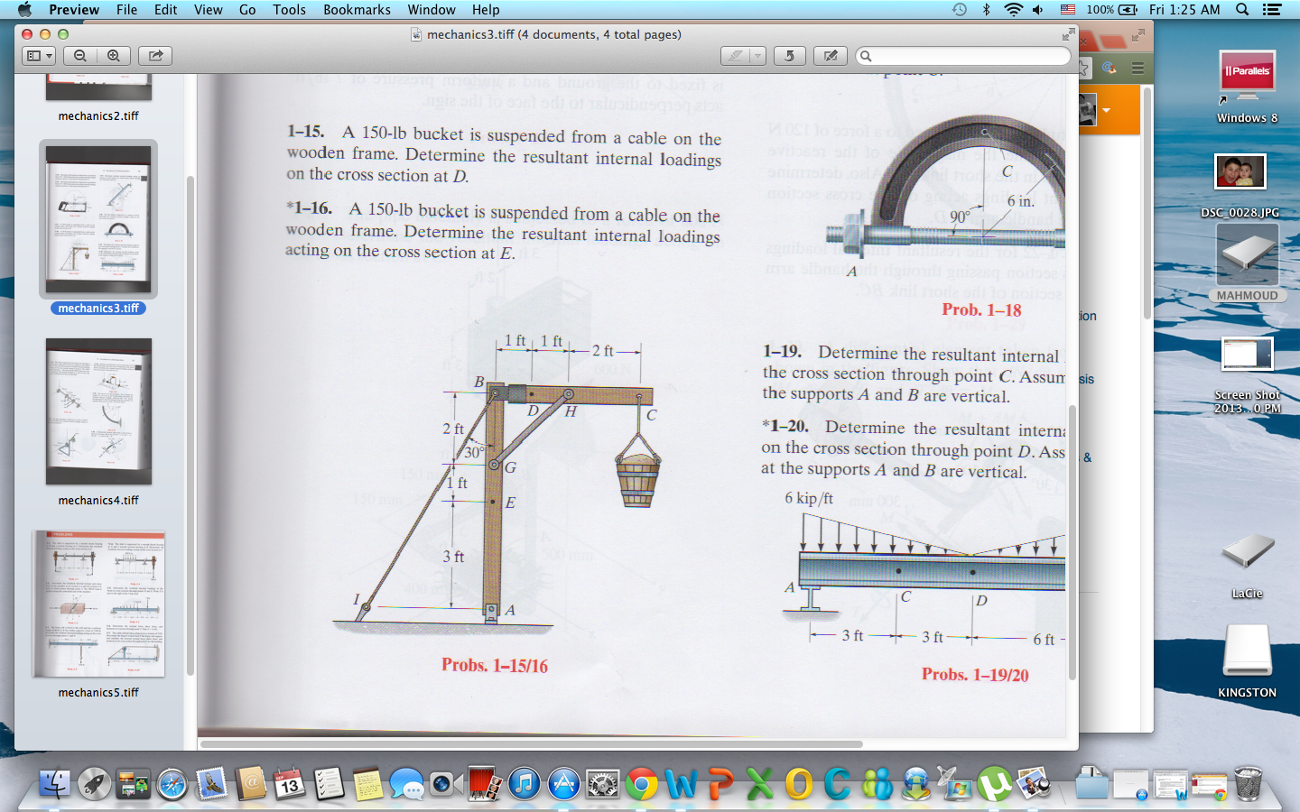The image size is (1300, 812).
Task: Click the Wi-Fi icon in the menu bar
Action: pyautogui.click(x=1015, y=10)
